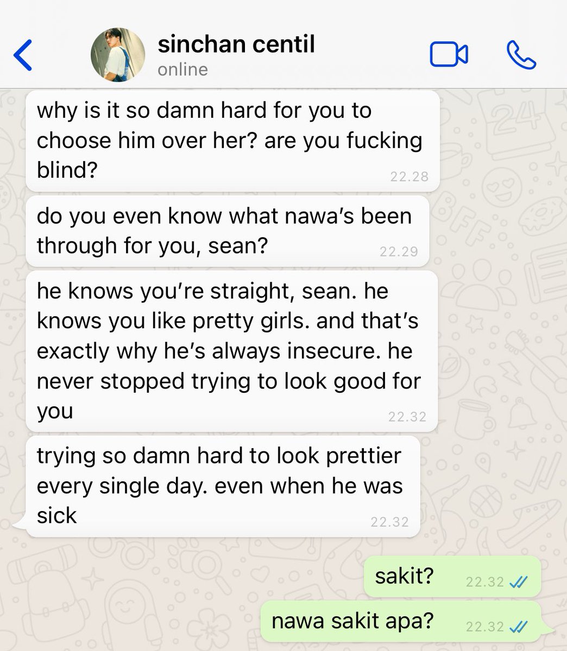Viewport: 567px width, 651px height.
Task: Open sinchan centil's profile picture
Action: (x=117, y=55)
